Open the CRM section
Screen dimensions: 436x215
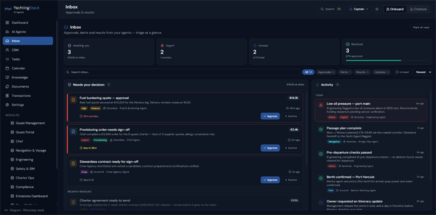[x=28, y=50]
